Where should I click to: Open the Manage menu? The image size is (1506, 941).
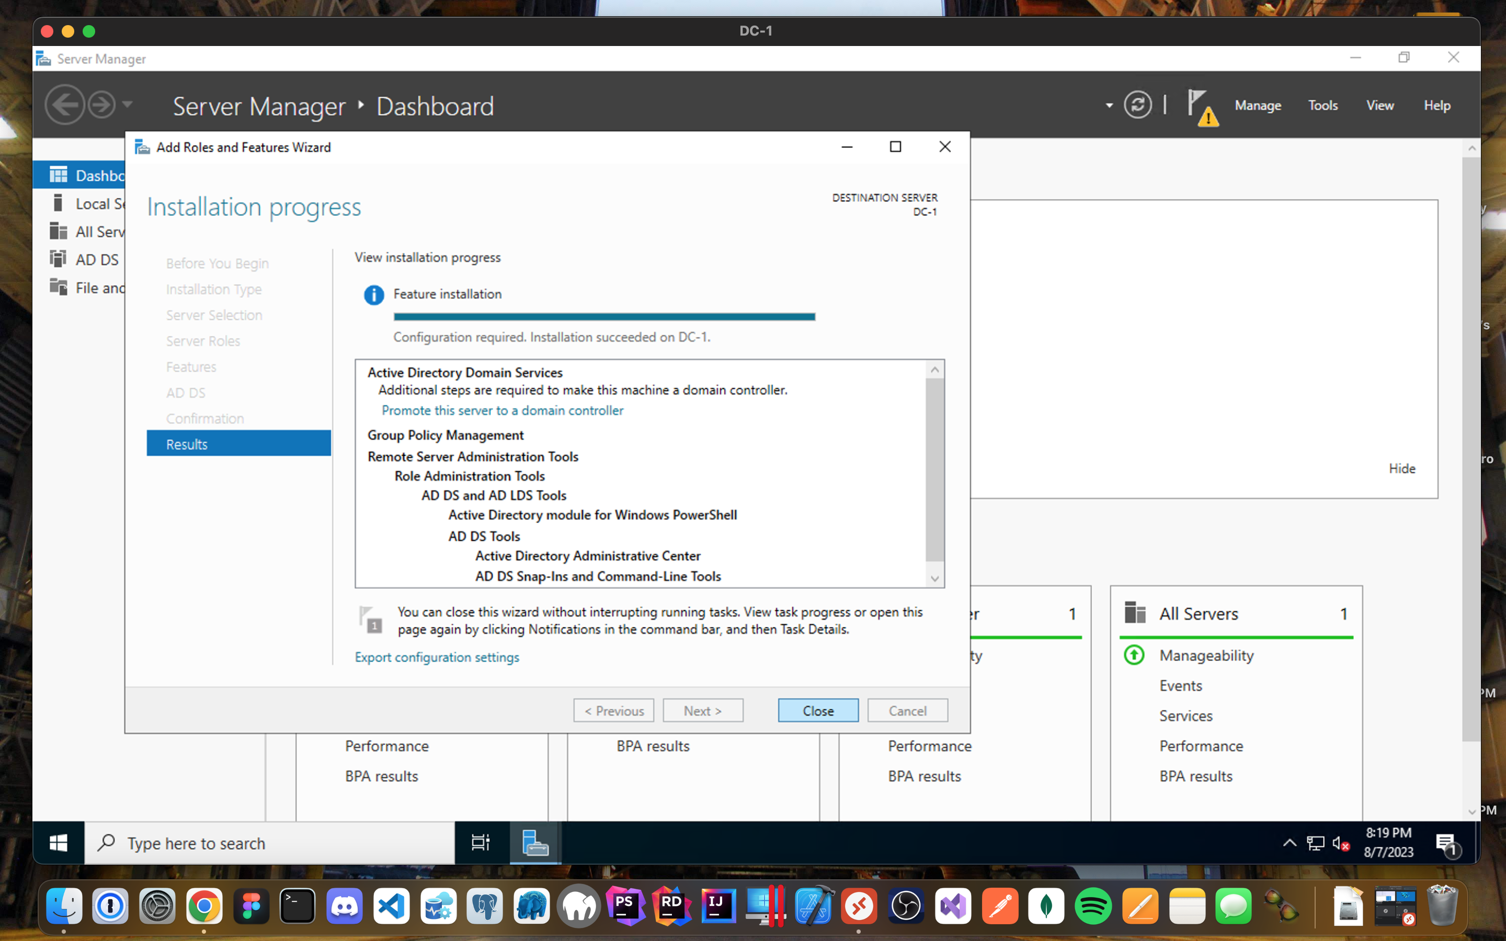point(1258,105)
